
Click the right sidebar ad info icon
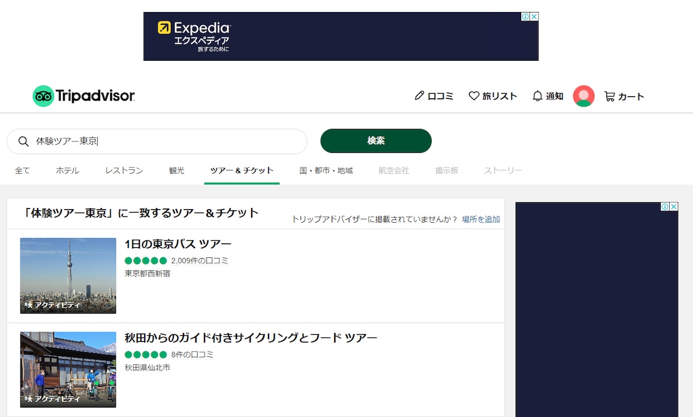click(665, 207)
